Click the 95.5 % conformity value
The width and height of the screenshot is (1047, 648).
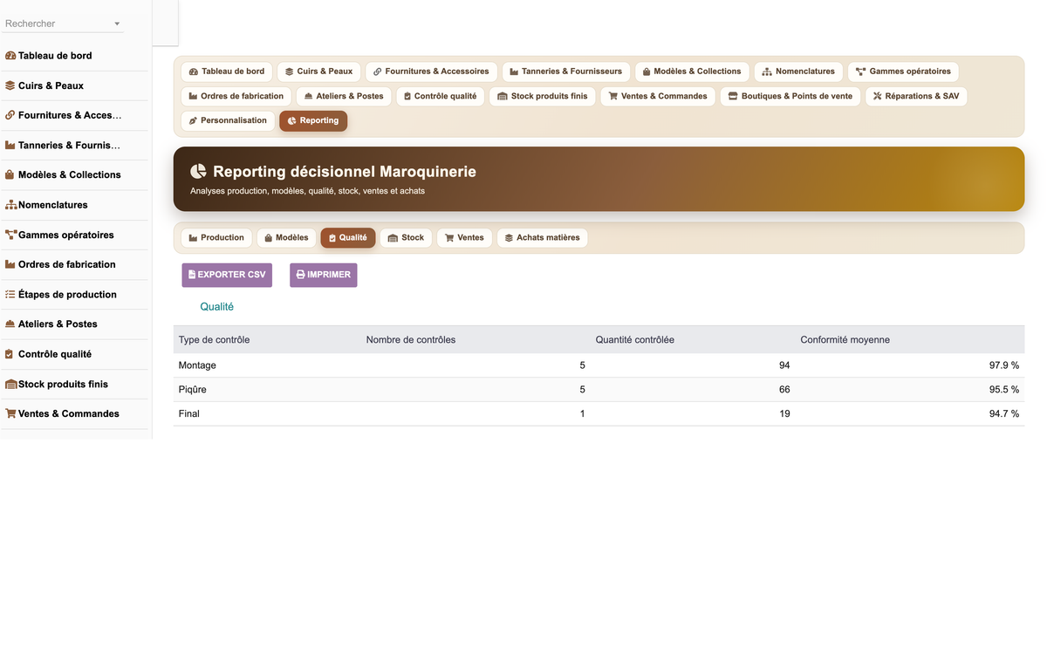pyautogui.click(x=1003, y=389)
